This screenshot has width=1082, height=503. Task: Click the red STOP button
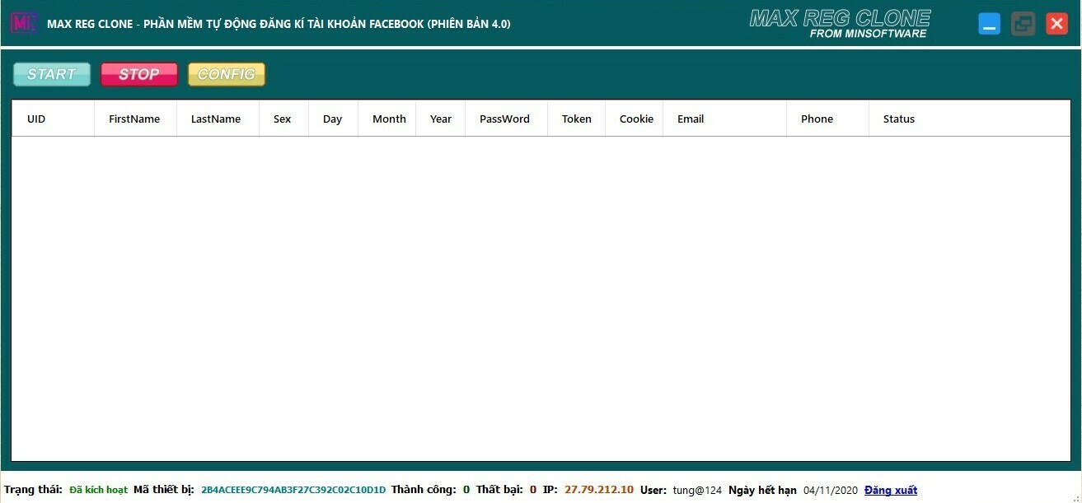pyautogui.click(x=139, y=74)
